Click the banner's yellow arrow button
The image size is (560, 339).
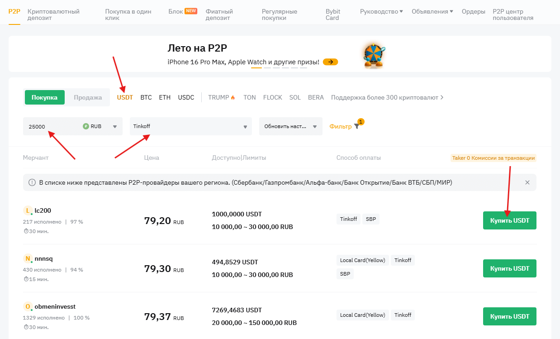(x=330, y=62)
